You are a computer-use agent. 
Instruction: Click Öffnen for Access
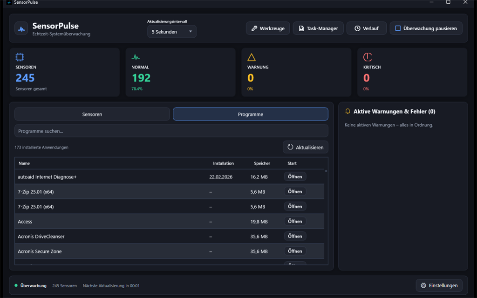(295, 221)
